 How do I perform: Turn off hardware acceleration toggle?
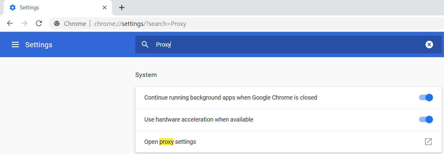pyautogui.click(x=426, y=119)
